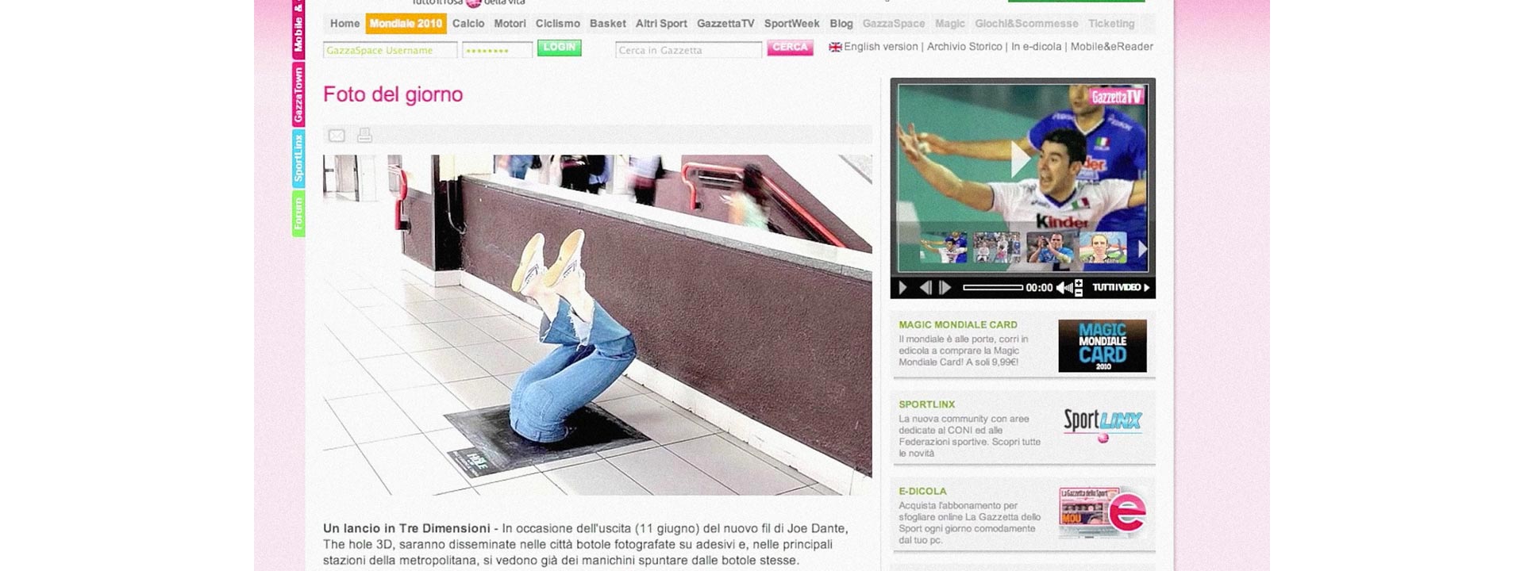Viewport: 1524px width, 571px height.
Task: Go to Calcio section
Action: (468, 24)
